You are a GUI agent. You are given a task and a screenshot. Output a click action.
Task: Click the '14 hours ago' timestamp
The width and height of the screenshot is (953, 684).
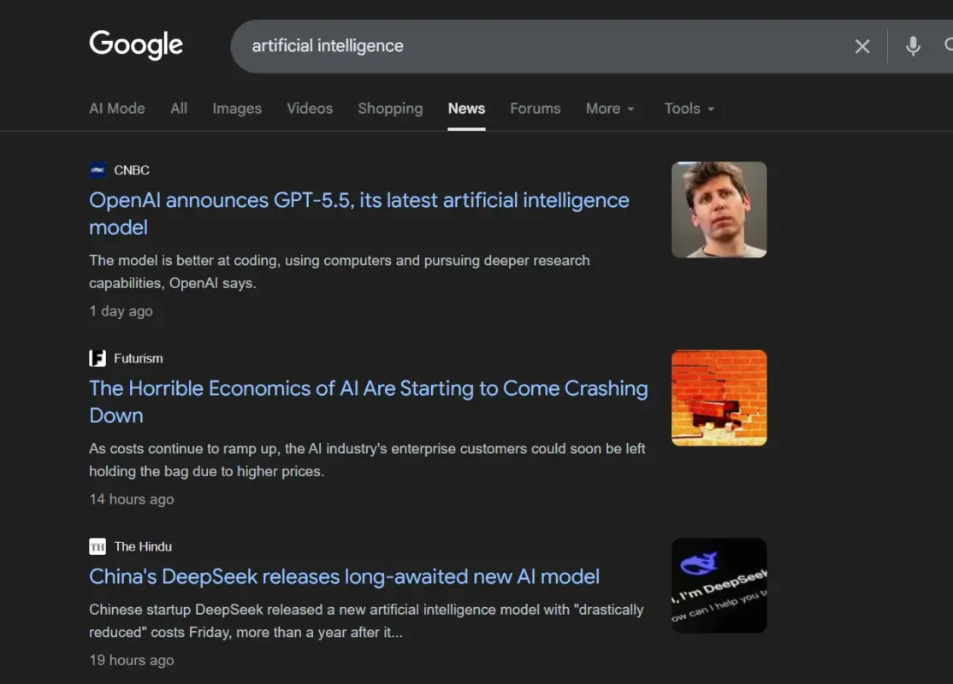[x=131, y=499]
